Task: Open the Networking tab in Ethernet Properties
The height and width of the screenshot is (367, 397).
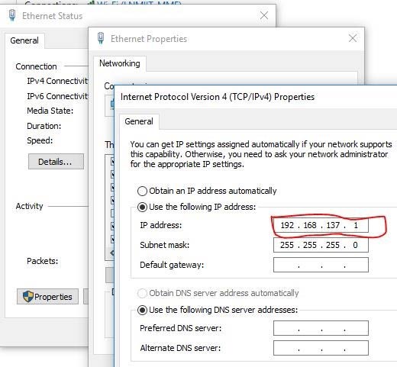Action: pos(120,63)
